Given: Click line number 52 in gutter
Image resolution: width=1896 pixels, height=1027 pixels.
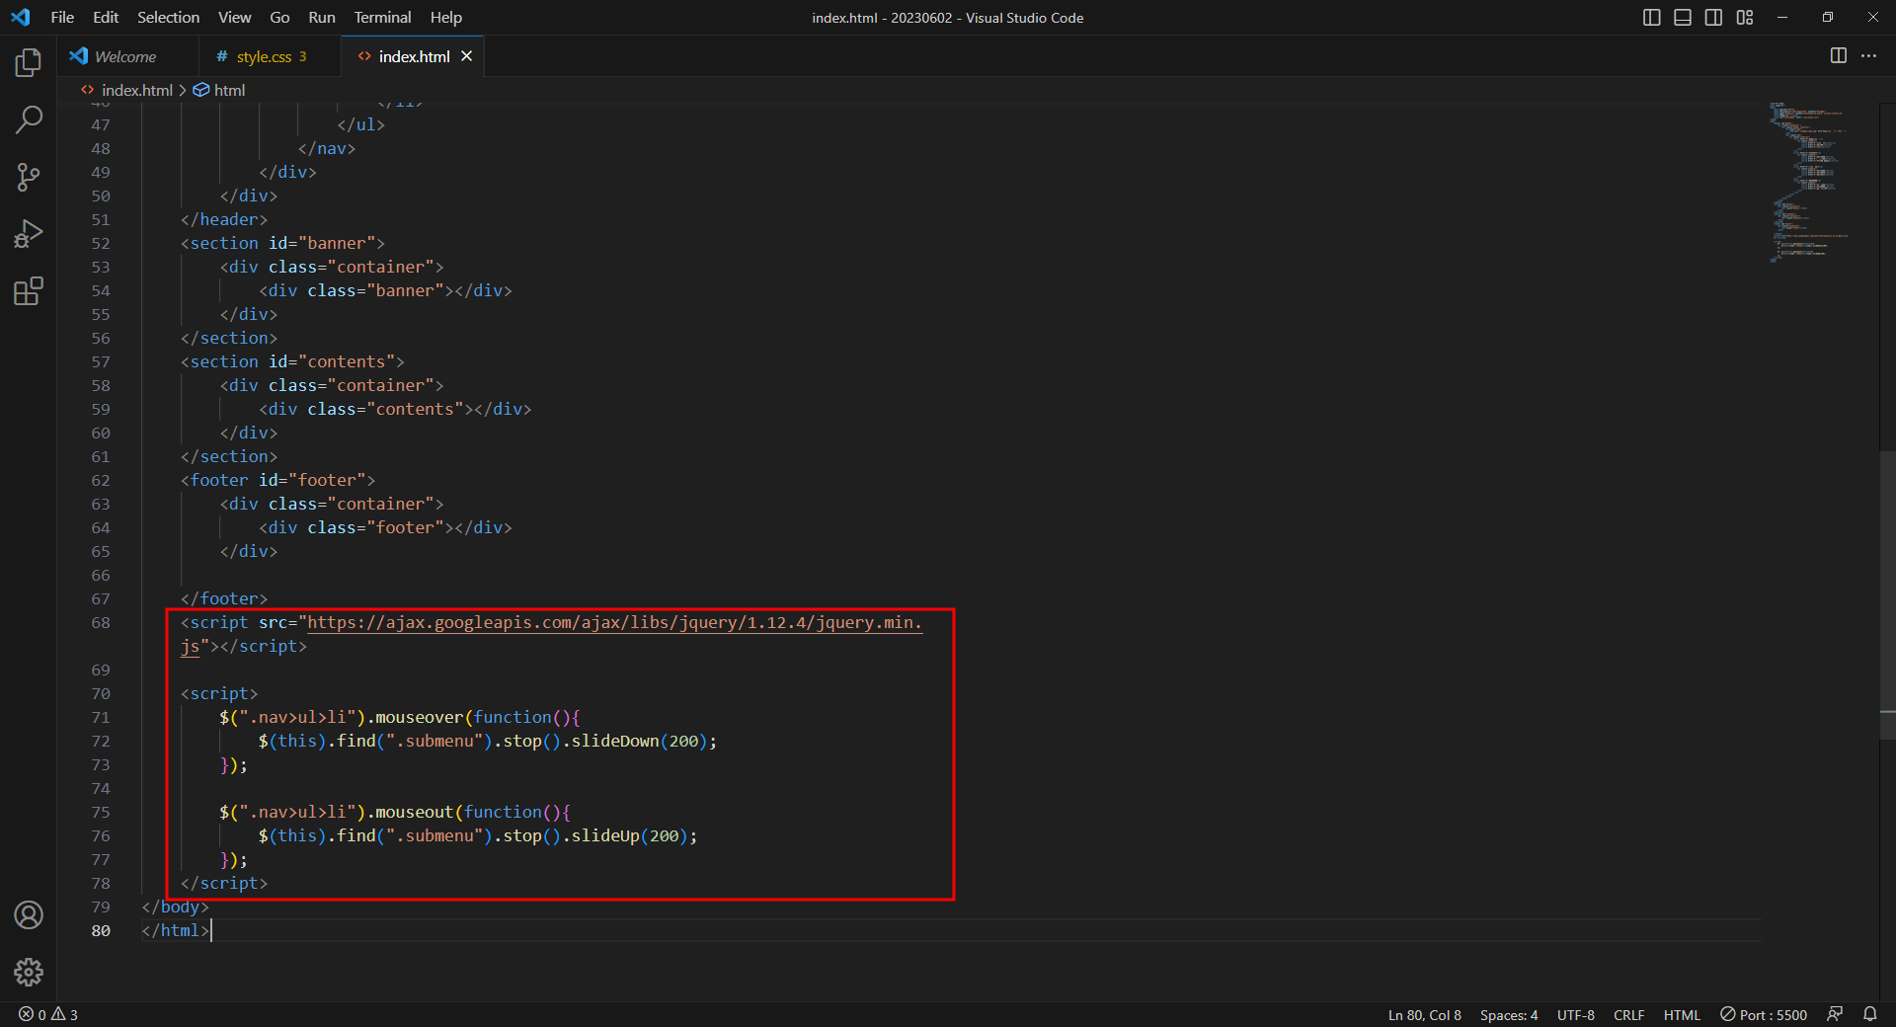Looking at the screenshot, I should point(101,243).
